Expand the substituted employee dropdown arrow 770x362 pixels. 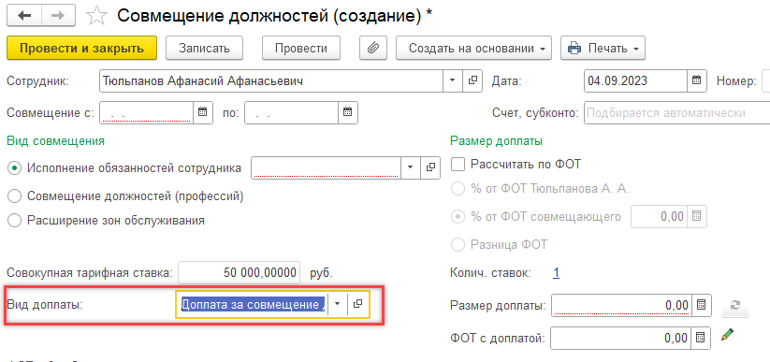pos(411,167)
